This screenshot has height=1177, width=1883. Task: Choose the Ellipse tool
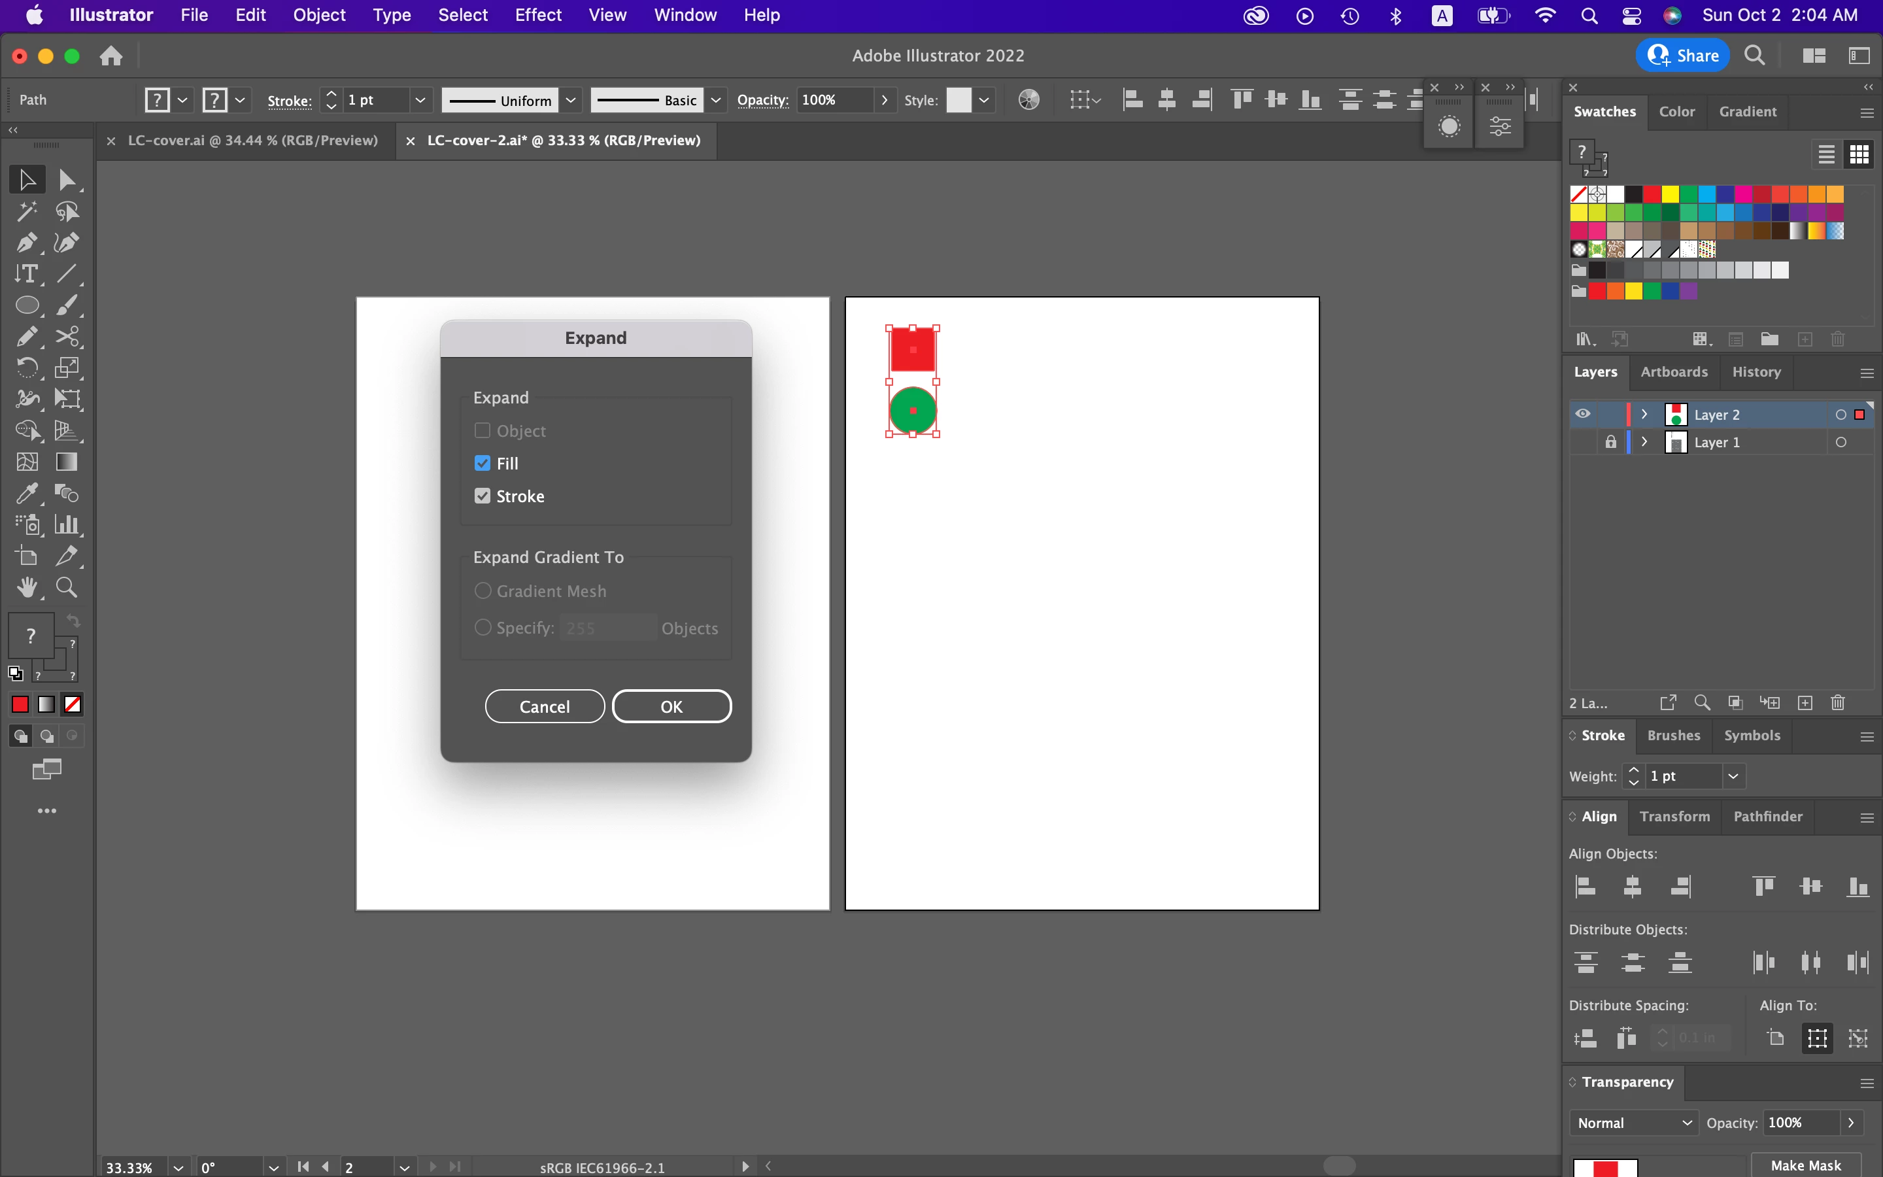[x=27, y=305]
